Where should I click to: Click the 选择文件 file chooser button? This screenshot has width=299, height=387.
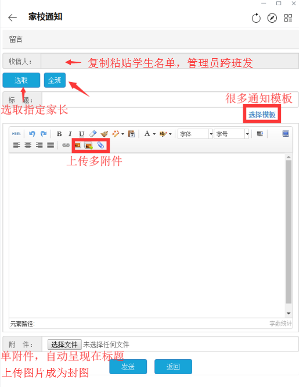click(64, 345)
